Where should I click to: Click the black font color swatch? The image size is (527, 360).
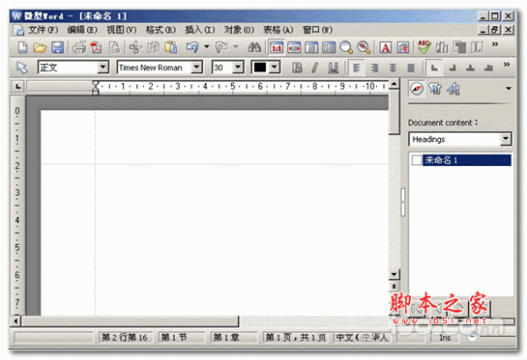(260, 68)
